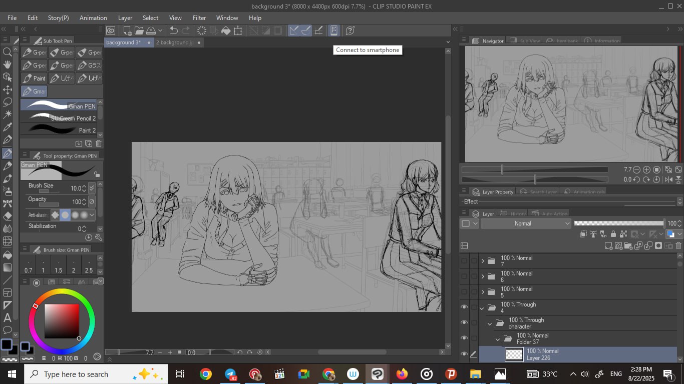684x384 pixels.
Task: Choose the Hand move tool
Action: pyautogui.click(x=8, y=64)
